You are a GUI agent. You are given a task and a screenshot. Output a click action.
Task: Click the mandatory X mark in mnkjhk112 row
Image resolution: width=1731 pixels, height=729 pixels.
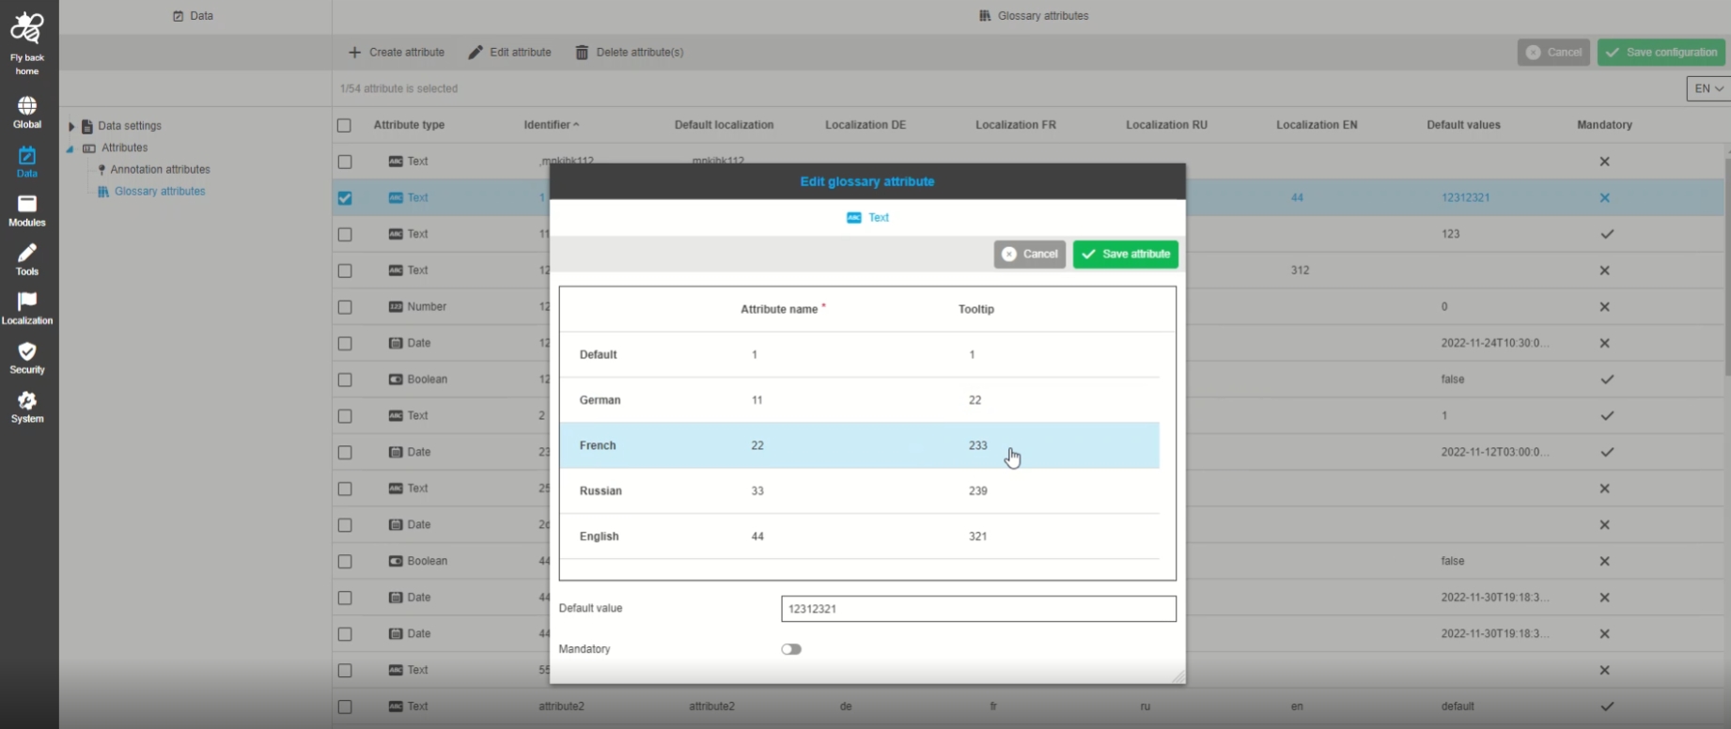[x=1605, y=162]
